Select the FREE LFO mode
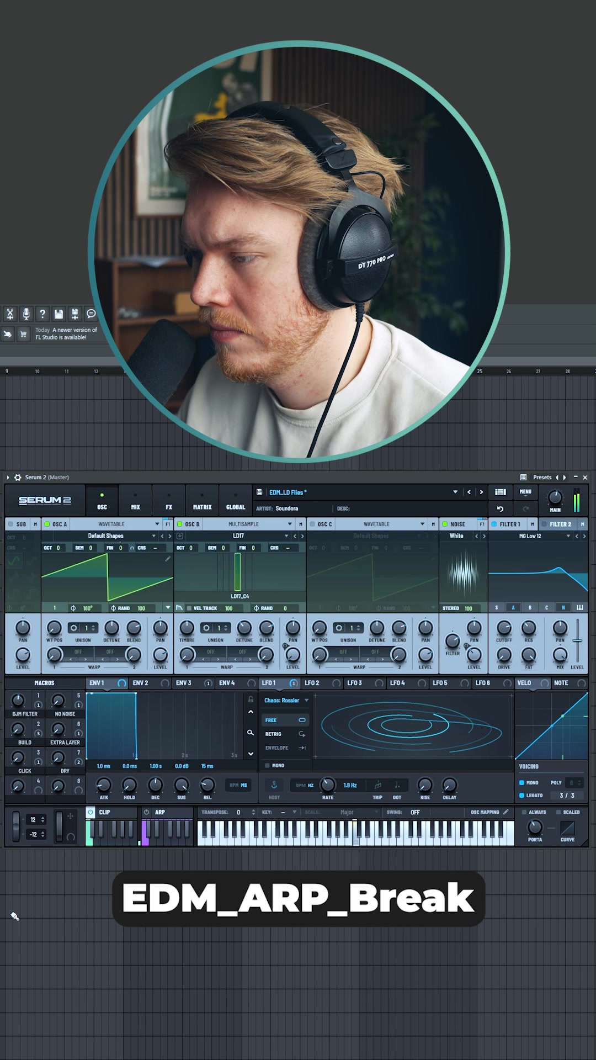The height and width of the screenshot is (1060, 596). click(285, 720)
